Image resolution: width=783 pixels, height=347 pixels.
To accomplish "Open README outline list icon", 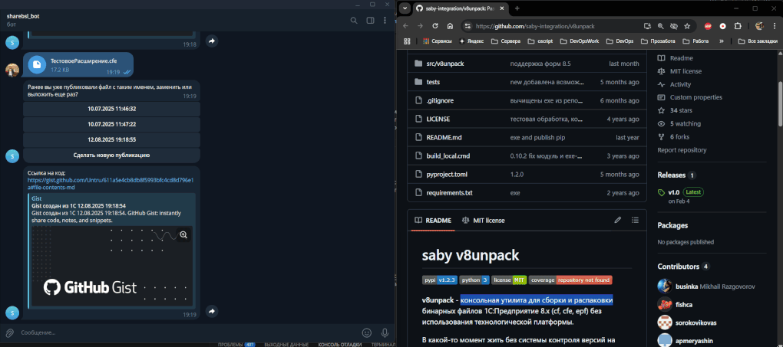I will (x=635, y=220).
